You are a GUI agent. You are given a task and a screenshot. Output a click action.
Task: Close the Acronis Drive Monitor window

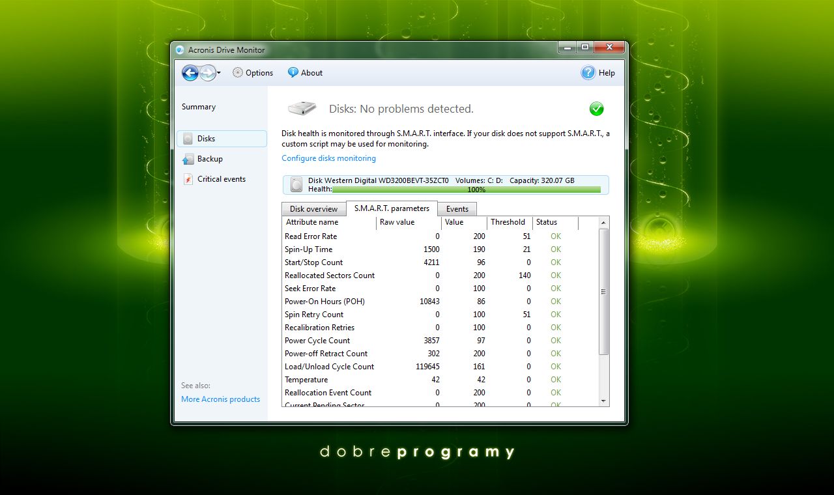pos(609,47)
